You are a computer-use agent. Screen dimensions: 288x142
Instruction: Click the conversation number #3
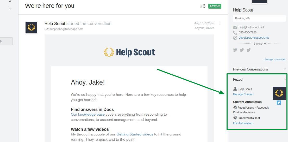(x=203, y=6)
